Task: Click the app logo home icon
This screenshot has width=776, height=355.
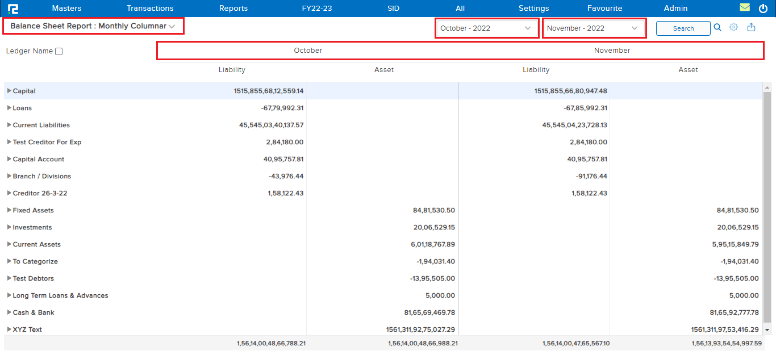Action: click(13, 9)
